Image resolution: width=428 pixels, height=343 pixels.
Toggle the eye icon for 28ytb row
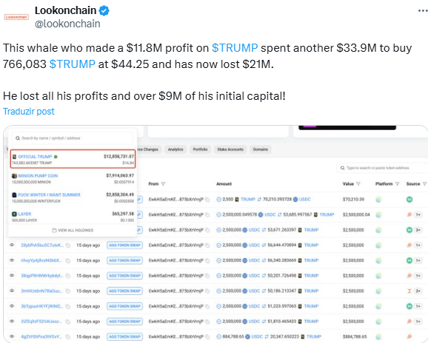click(x=12, y=245)
